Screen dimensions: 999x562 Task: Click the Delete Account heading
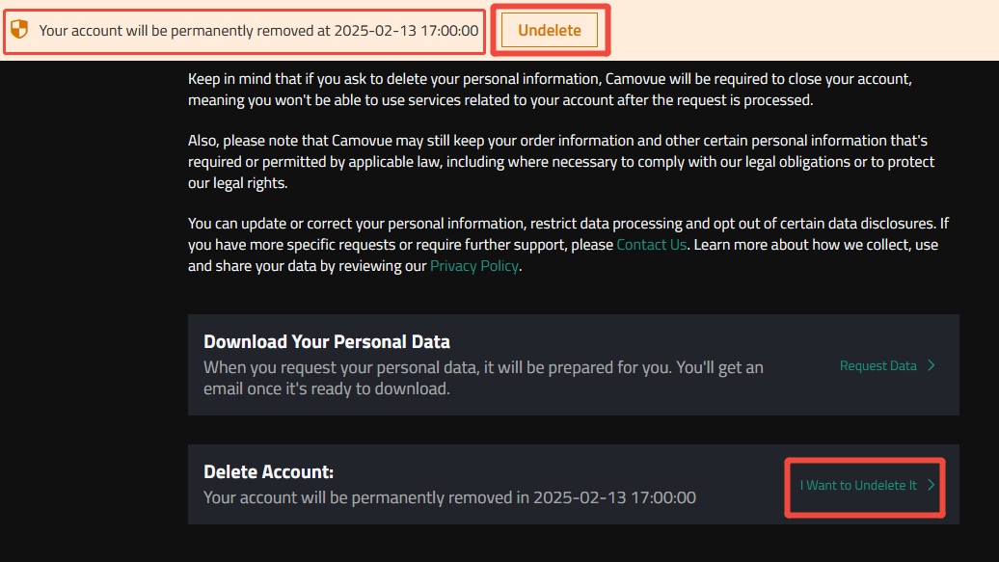(x=268, y=471)
